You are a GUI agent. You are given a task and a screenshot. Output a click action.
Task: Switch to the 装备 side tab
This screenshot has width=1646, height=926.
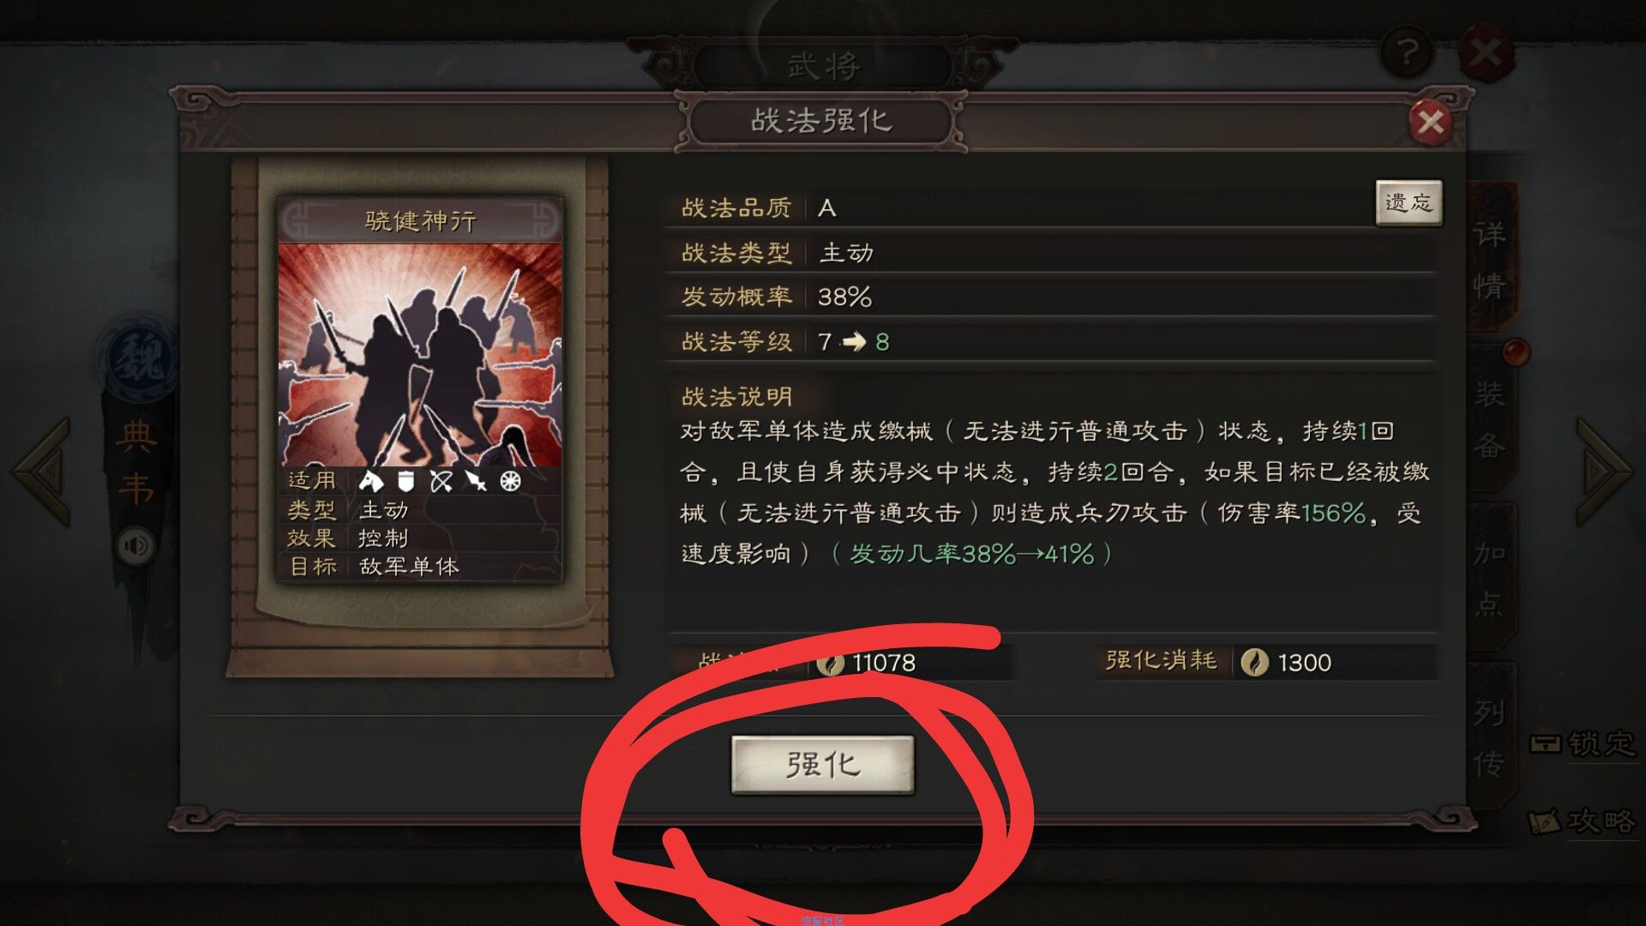coord(1490,420)
